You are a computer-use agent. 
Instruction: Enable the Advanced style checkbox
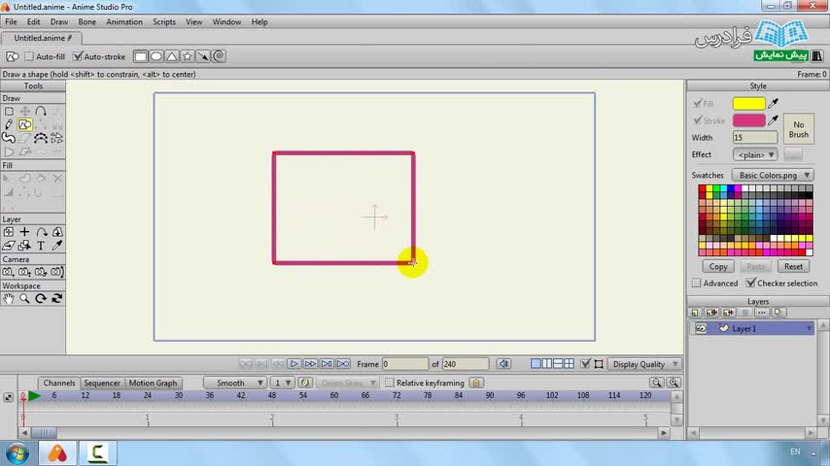pyautogui.click(x=697, y=283)
